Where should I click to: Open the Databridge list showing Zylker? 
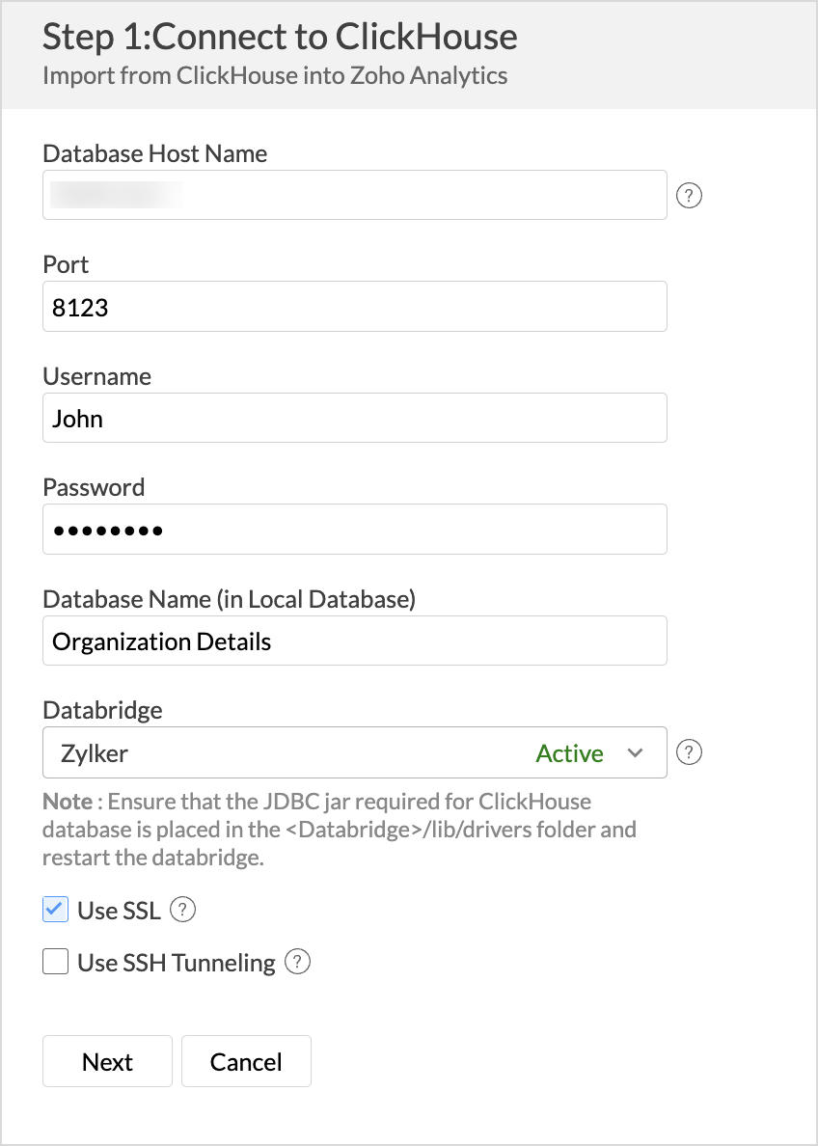click(289, 752)
